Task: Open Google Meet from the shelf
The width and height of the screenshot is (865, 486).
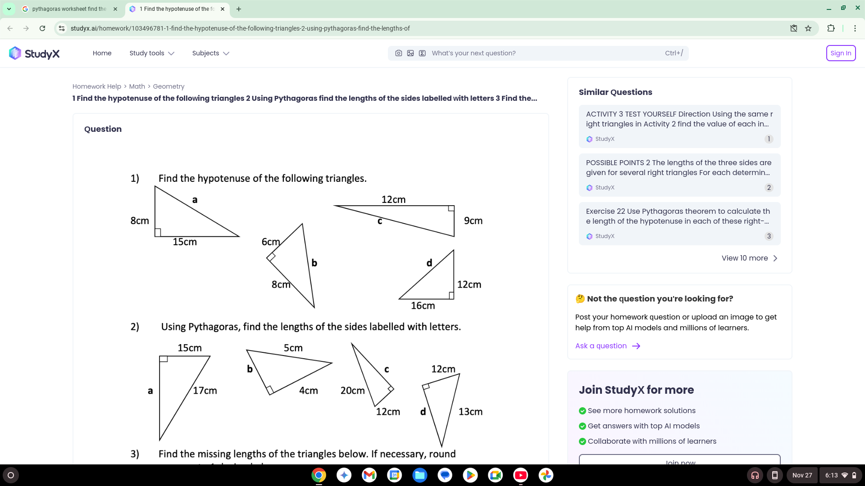Action: coord(495,475)
